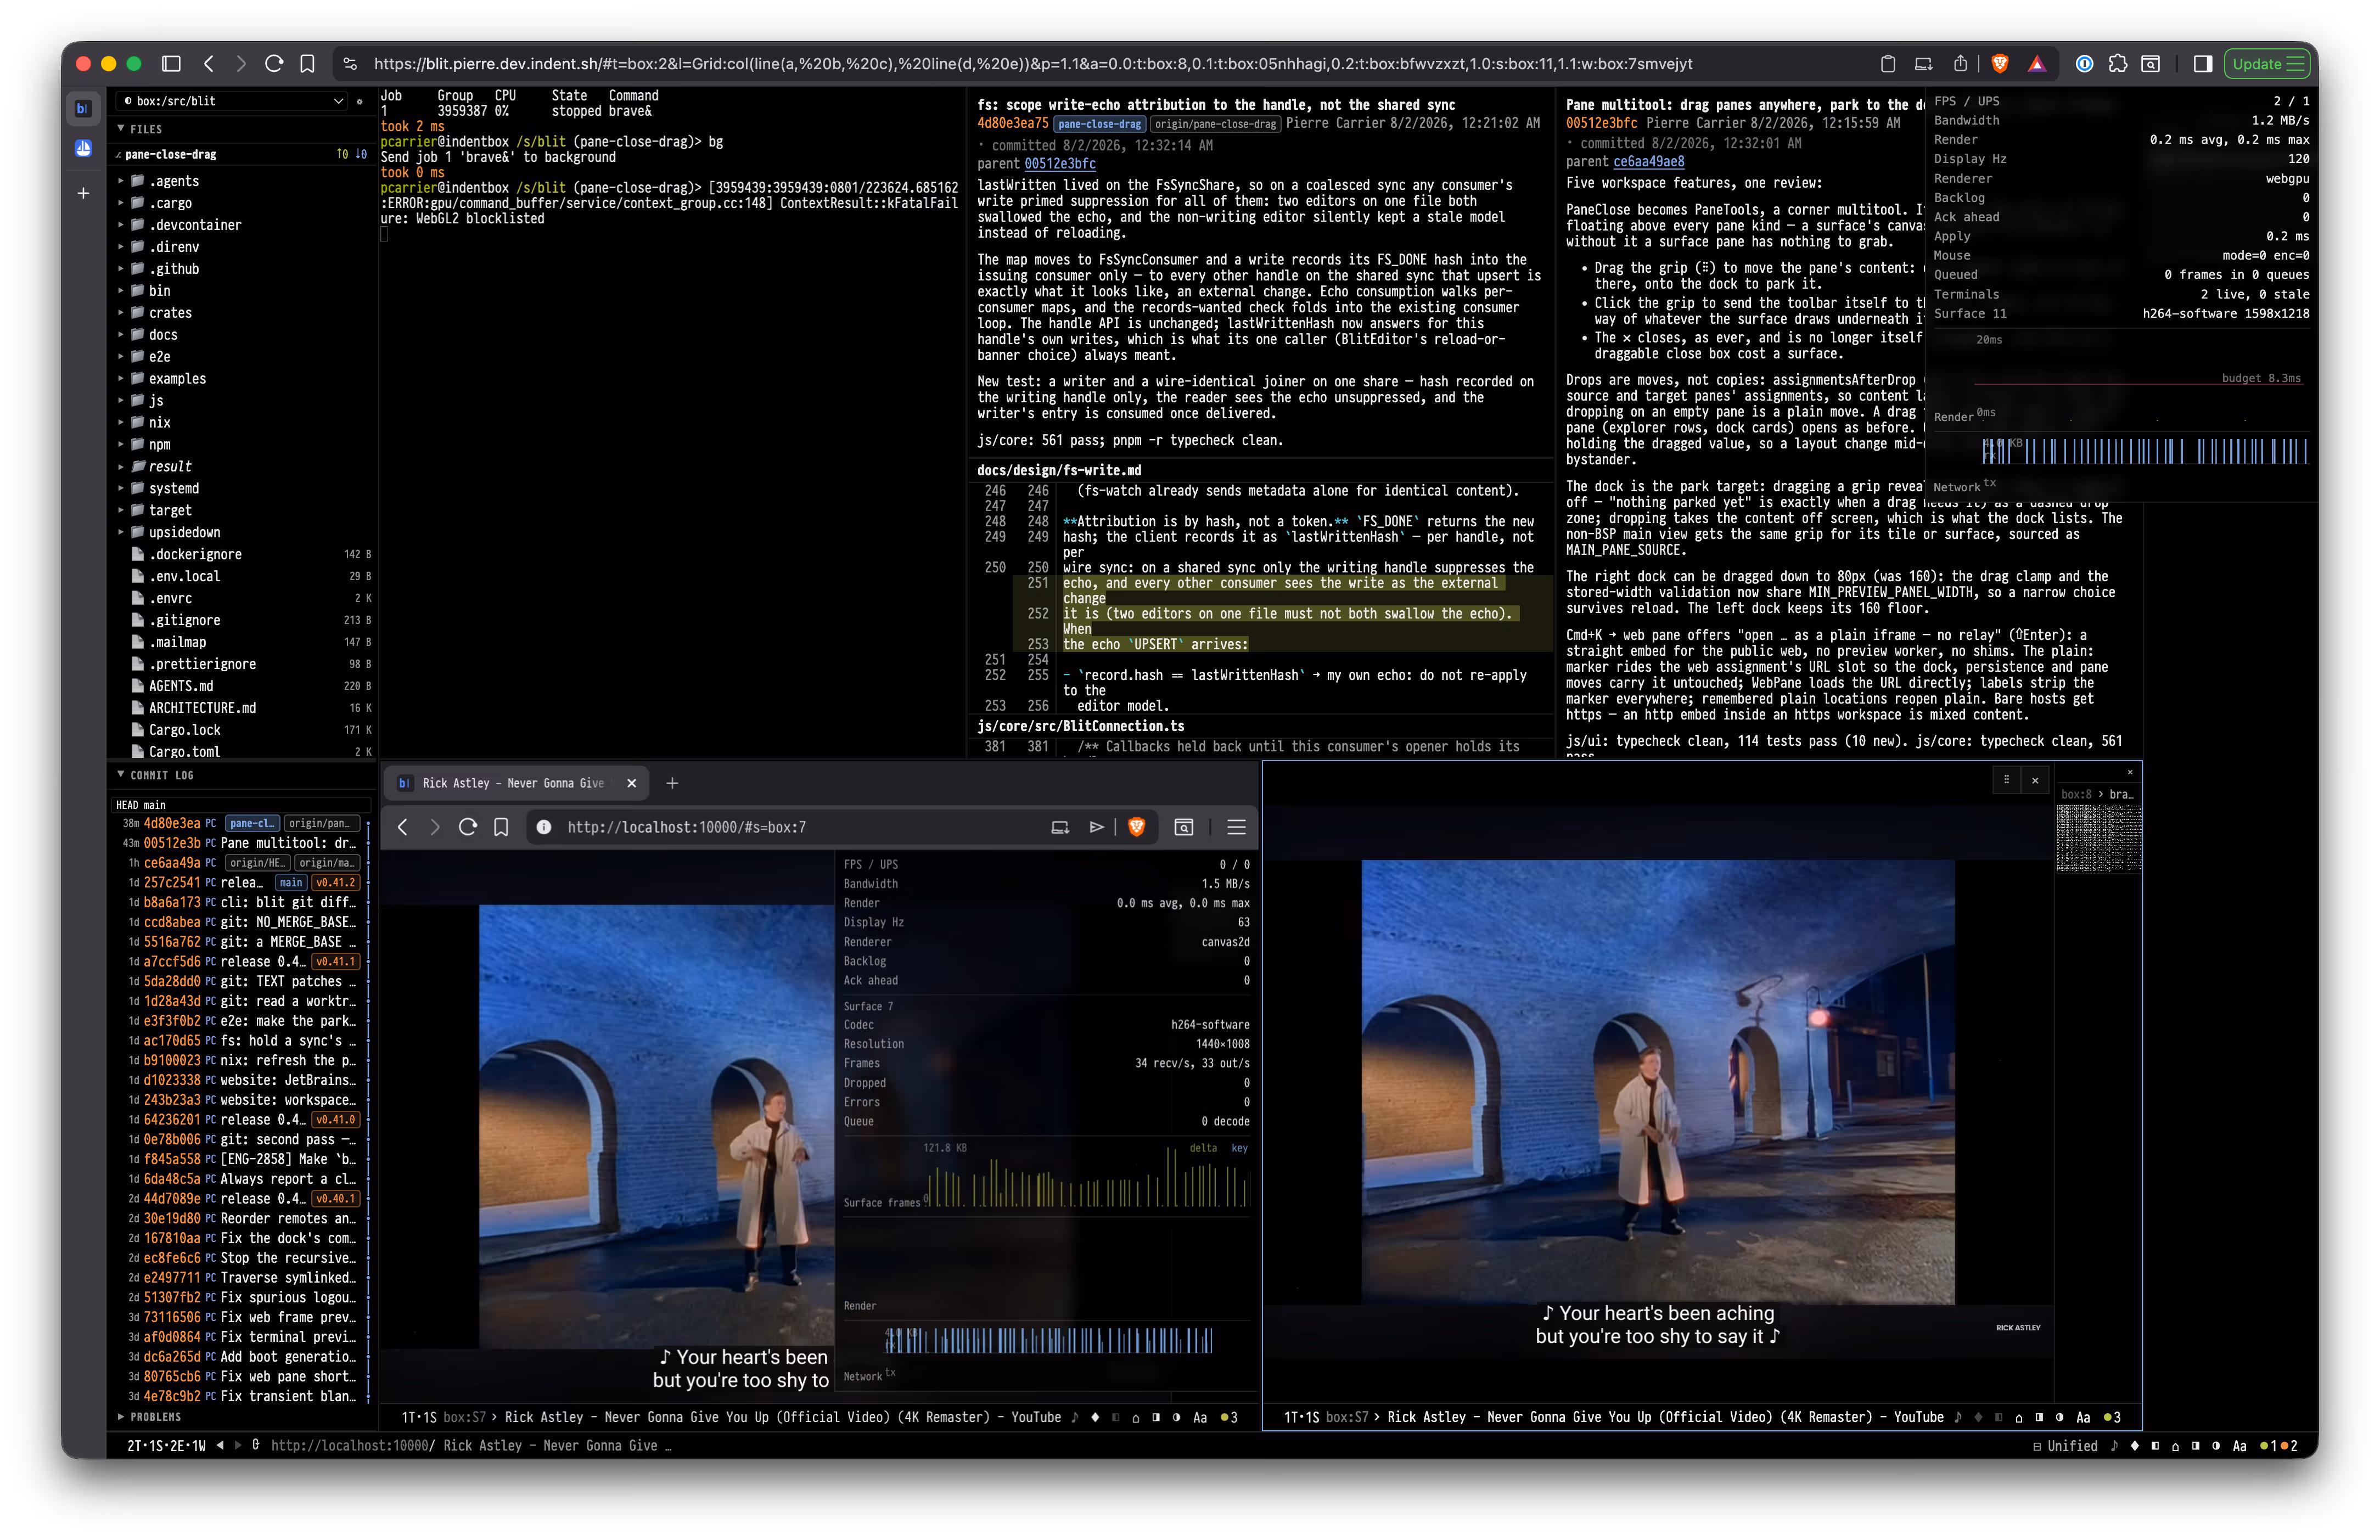The image size is (2380, 1540).
Task: Toggle the Aa option in right video pane footer
Action: (x=2083, y=1417)
